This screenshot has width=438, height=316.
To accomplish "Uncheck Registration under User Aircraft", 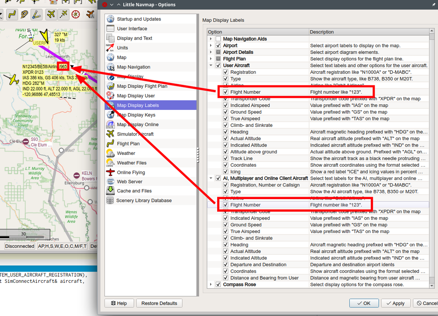I will click(226, 72).
